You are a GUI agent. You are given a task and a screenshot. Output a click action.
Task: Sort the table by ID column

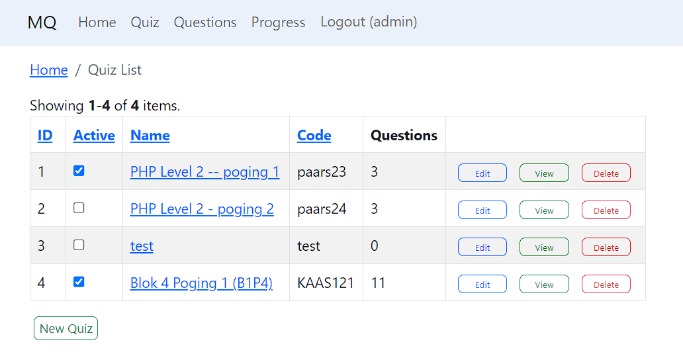(x=45, y=136)
